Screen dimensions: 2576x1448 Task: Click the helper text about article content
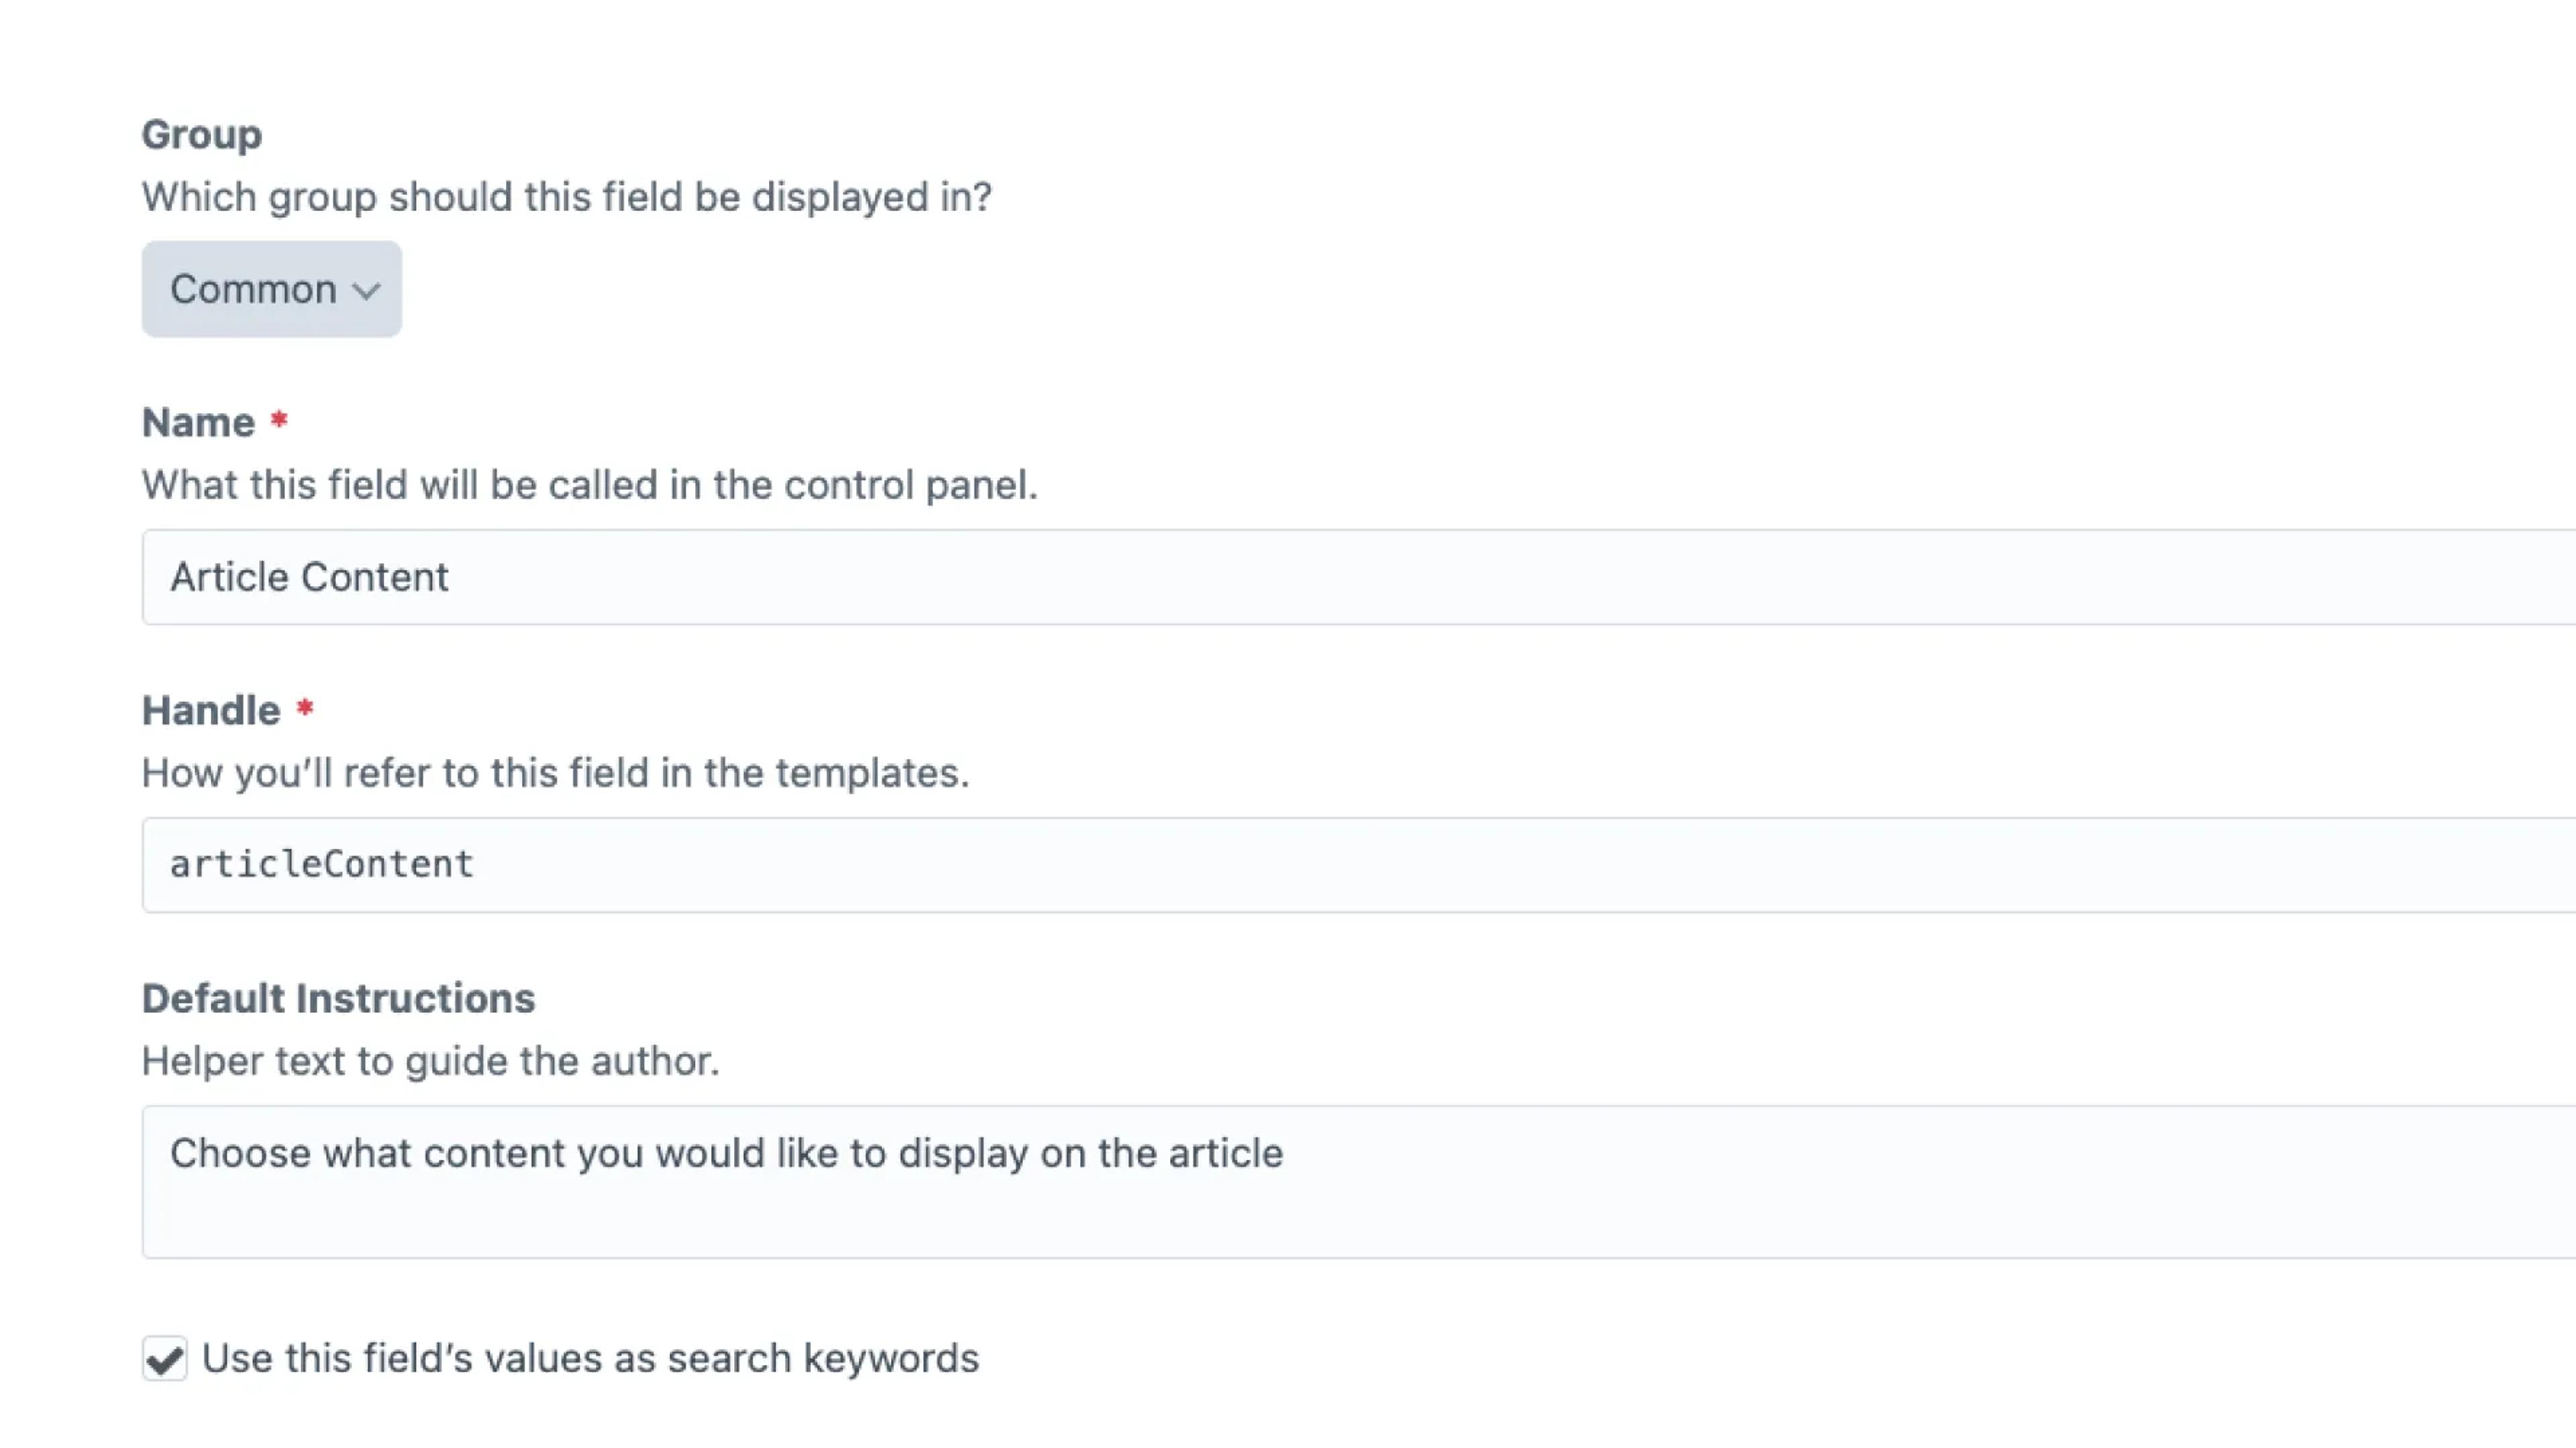click(727, 1154)
